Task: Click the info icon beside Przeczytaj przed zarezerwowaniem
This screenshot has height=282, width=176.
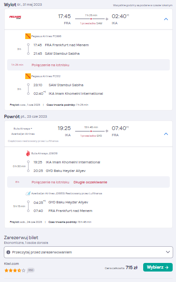Action: 8,252
